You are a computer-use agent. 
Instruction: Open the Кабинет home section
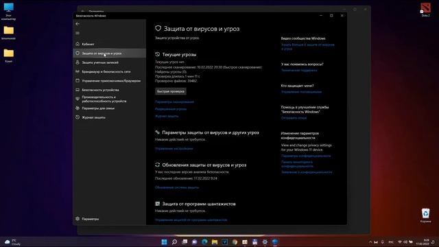click(x=110, y=44)
